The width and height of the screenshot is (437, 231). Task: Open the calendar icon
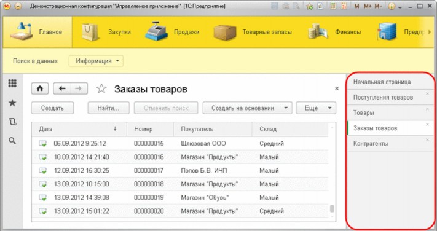pos(344,6)
